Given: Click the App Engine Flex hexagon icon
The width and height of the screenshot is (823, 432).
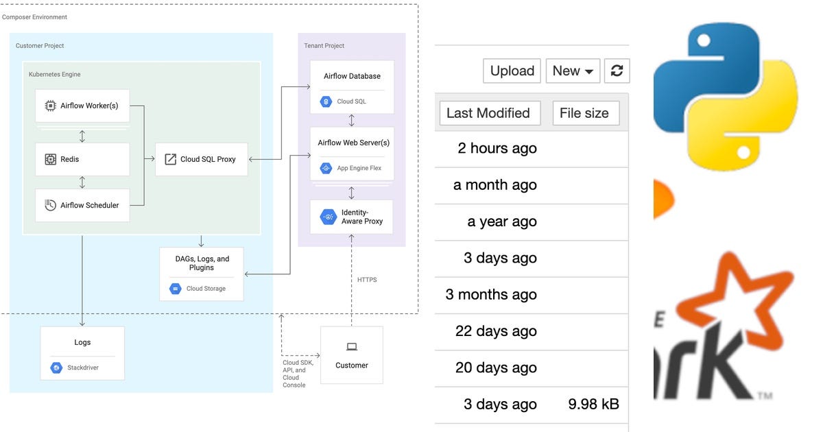Looking at the screenshot, I should (x=326, y=167).
